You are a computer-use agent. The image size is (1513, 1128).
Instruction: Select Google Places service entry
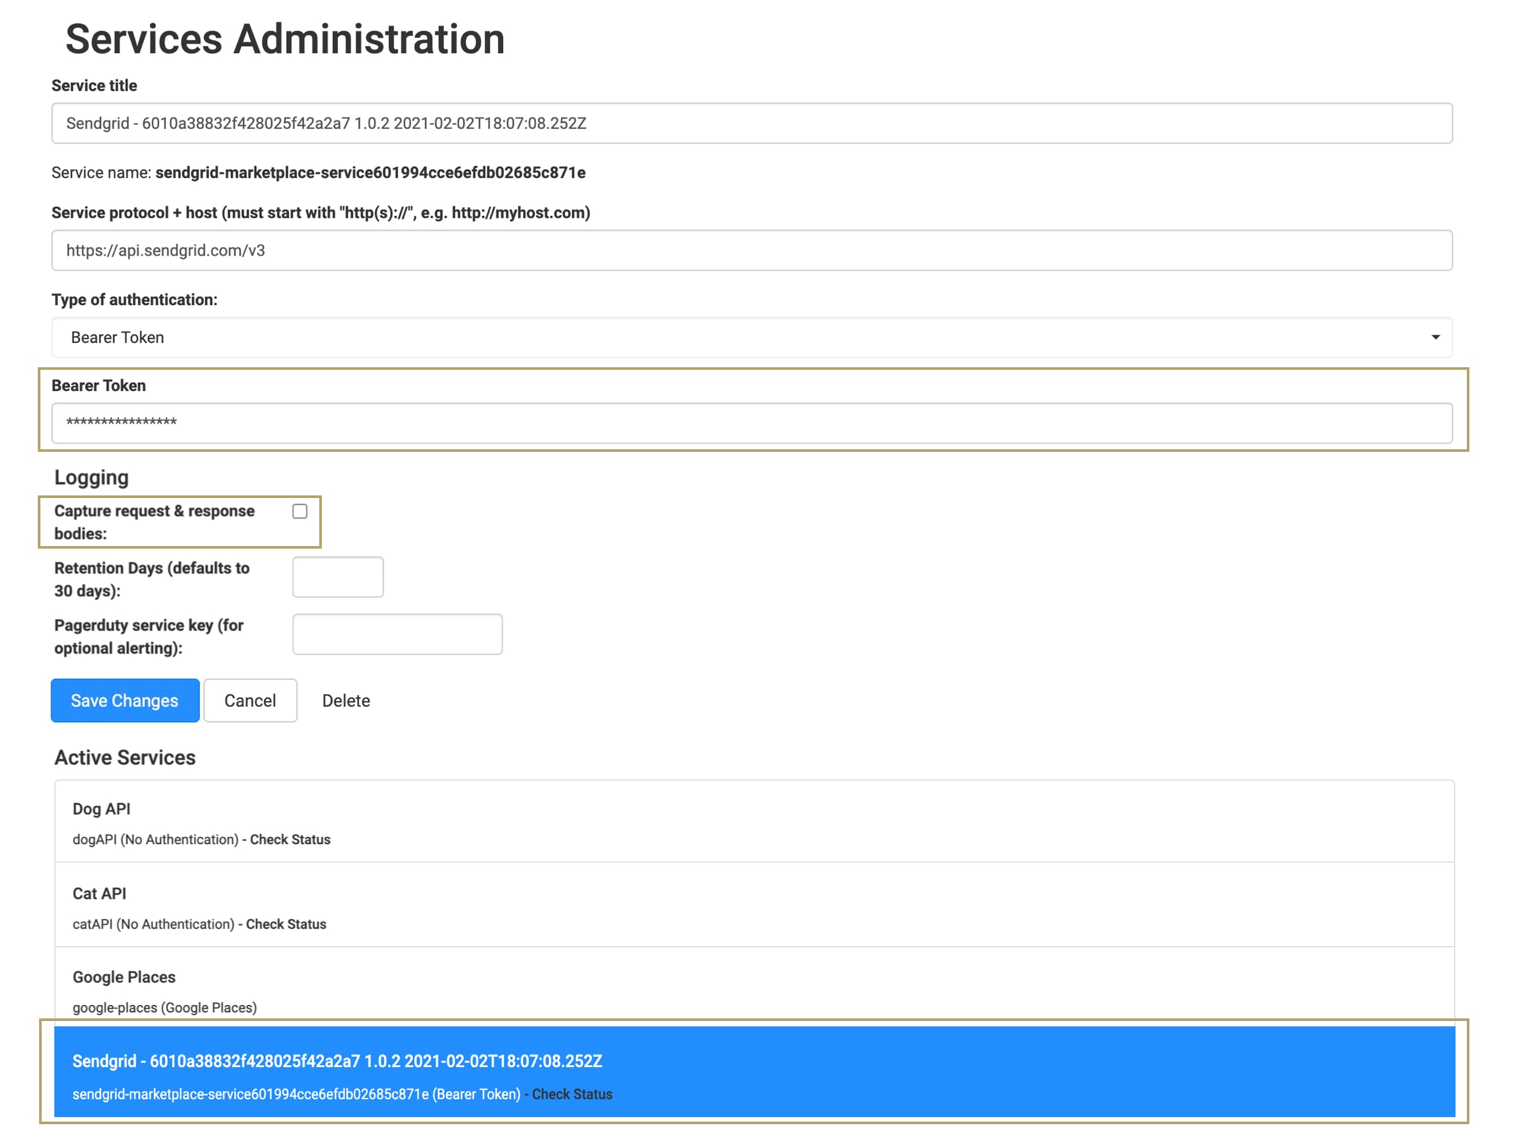[x=754, y=988]
